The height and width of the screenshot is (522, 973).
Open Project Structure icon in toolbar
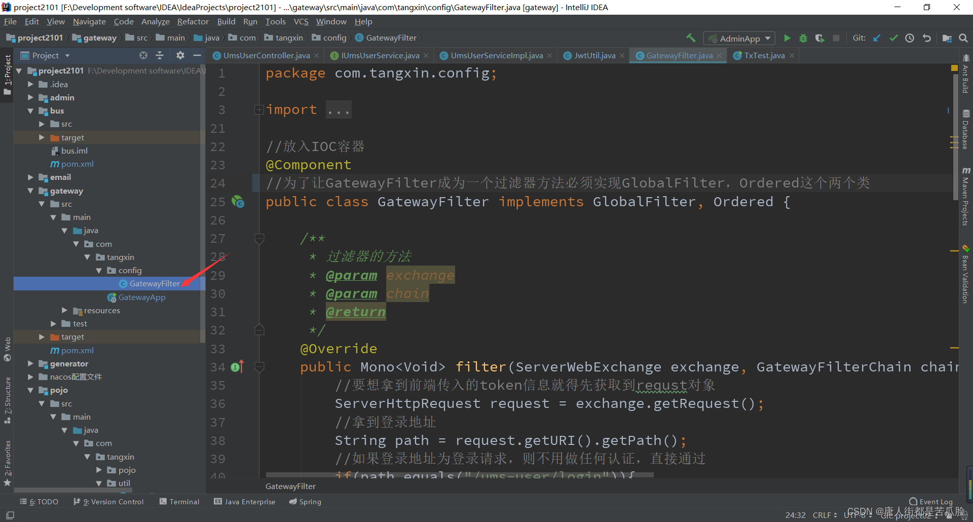pos(947,38)
